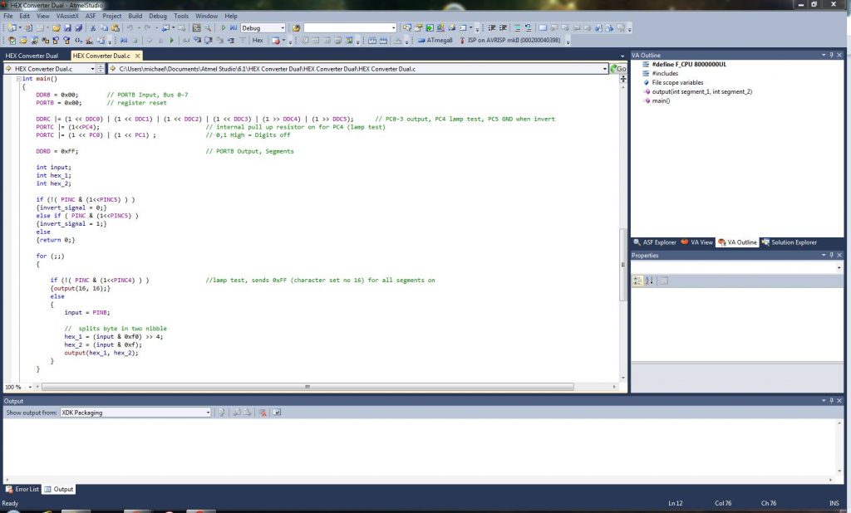Click the Cut scissors toolbar icon

pos(93,28)
